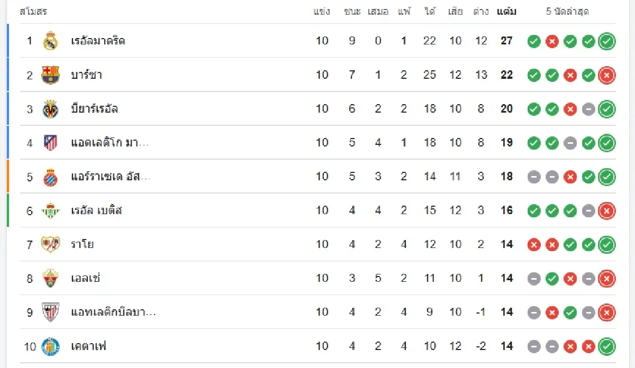Image resolution: width=635 pixels, height=368 pixels.
Task: Click the Real Betis crest
Action: pos(50,210)
